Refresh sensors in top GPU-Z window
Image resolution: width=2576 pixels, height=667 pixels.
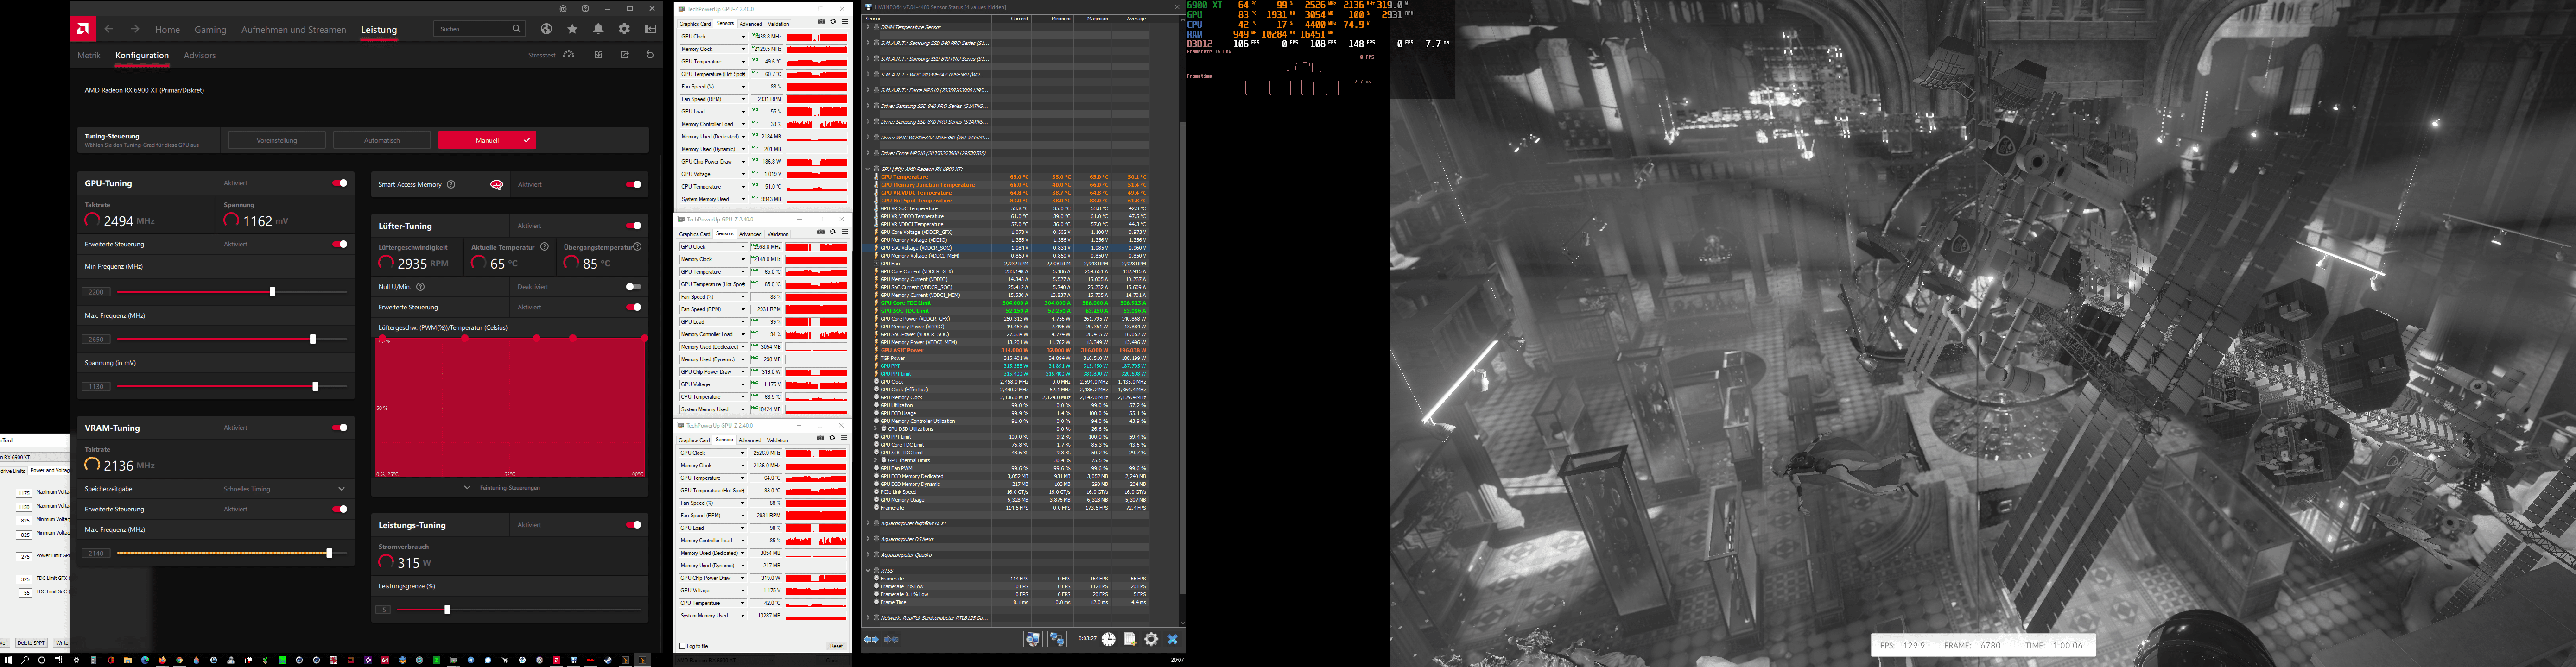(x=833, y=22)
